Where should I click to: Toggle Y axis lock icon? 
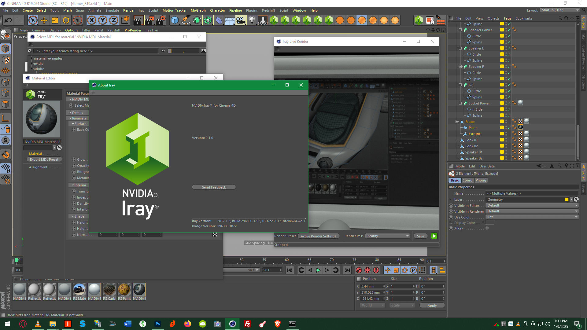(x=102, y=20)
